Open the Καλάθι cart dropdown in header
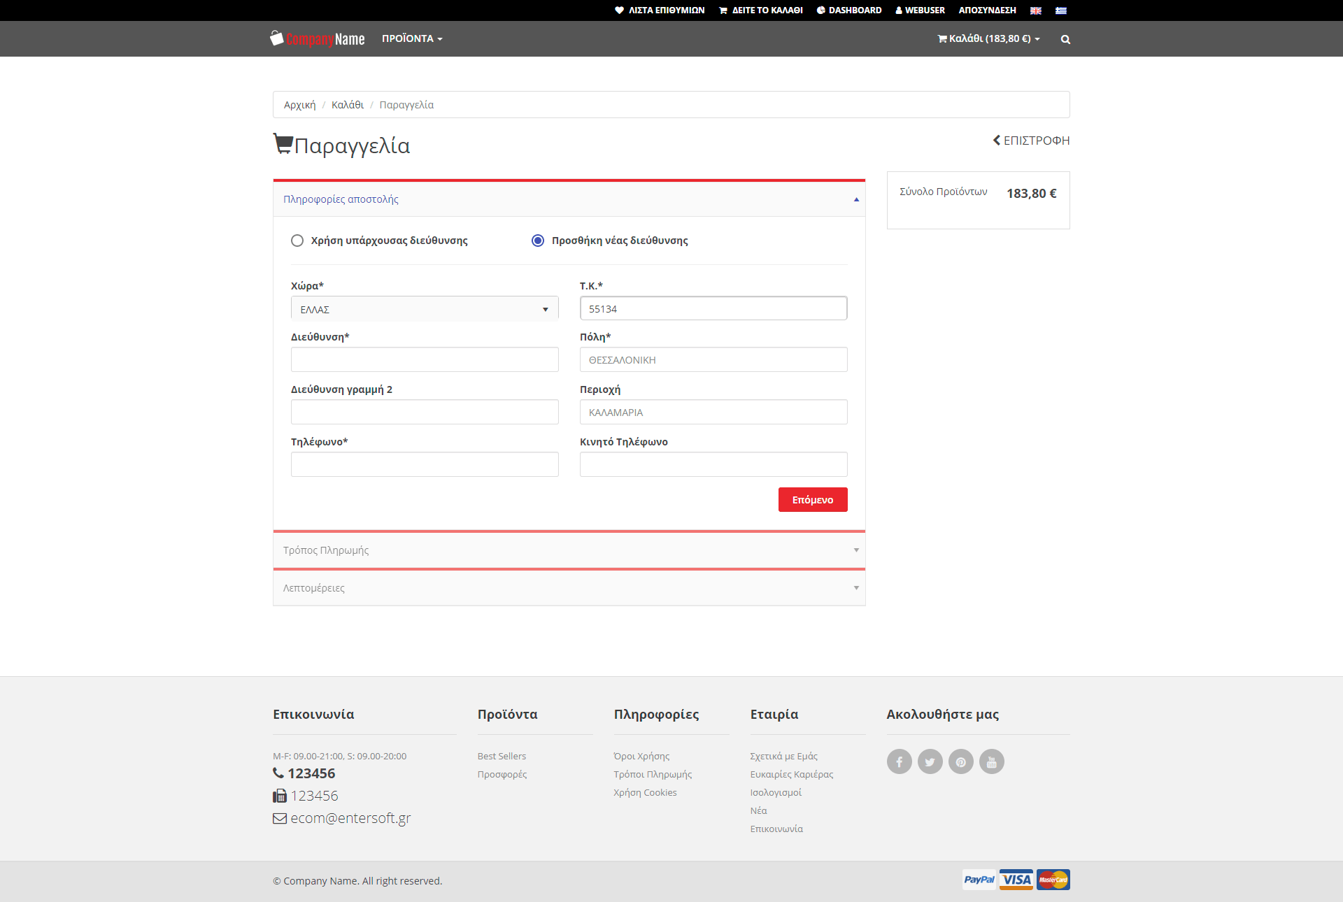Image resolution: width=1343 pixels, height=902 pixels. tap(988, 38)
